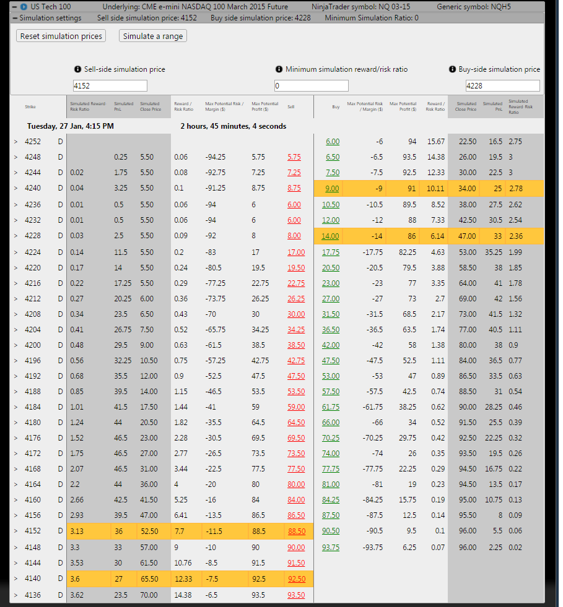Expand the 4228 strike row
The width and height of the screenshot is (563, 607).
16,236
